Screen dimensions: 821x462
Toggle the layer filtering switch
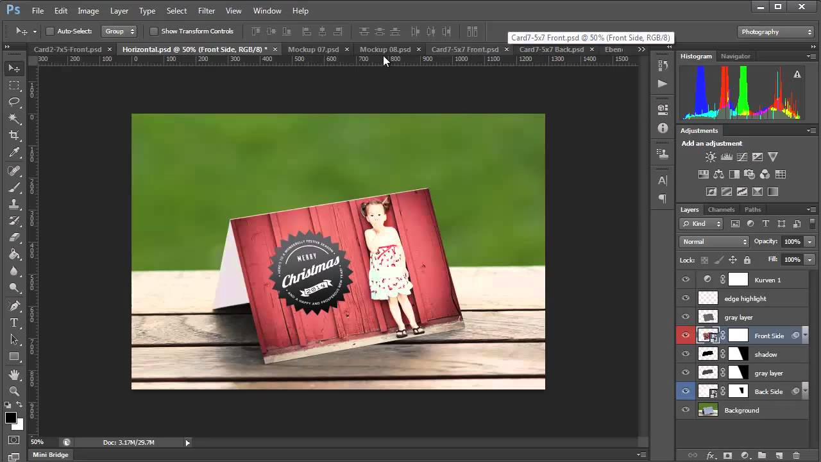(813, 224)
